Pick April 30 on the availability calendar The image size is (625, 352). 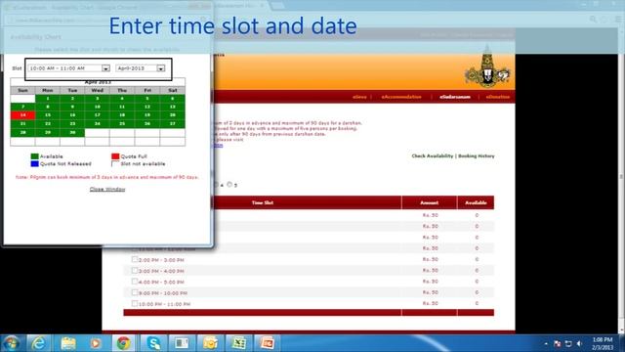tap(72, 132)
